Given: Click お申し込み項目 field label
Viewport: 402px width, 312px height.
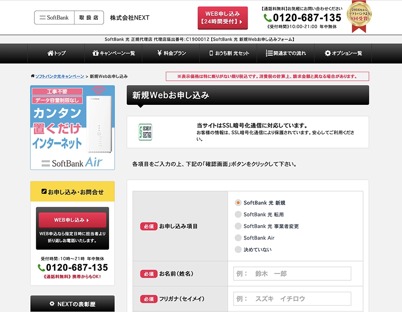Looking at the screenshot, I should 178,226.
